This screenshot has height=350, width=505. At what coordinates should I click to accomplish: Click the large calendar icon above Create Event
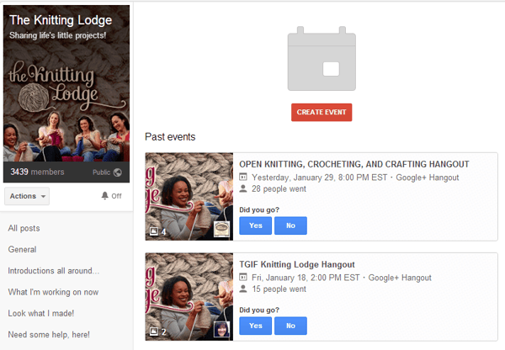point(322,61)
